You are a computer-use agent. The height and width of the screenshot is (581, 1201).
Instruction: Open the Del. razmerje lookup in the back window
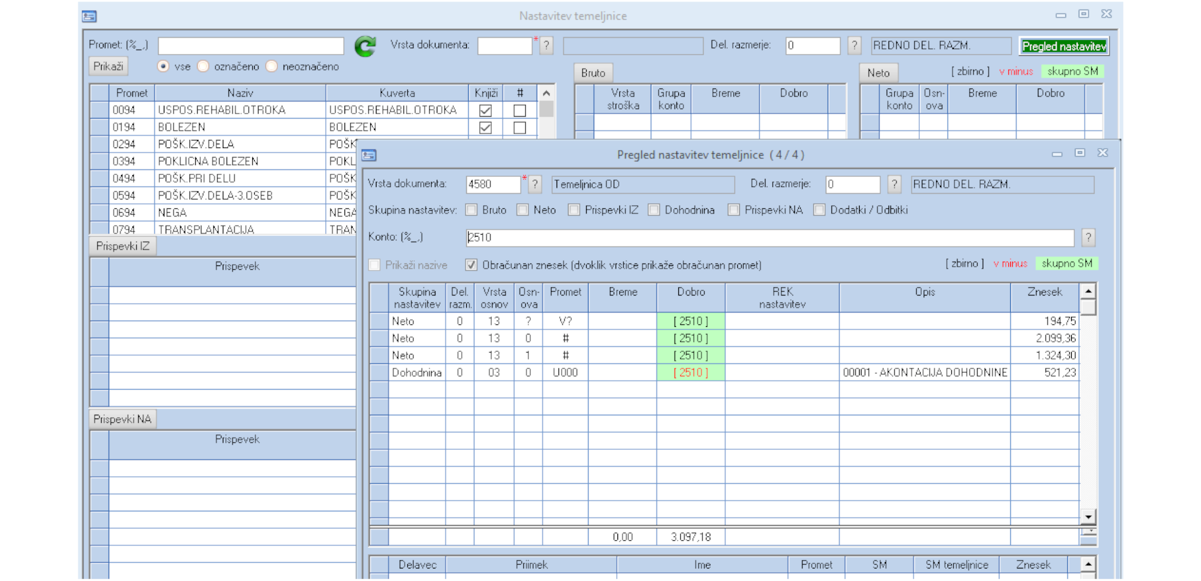(x=854, y=45)
